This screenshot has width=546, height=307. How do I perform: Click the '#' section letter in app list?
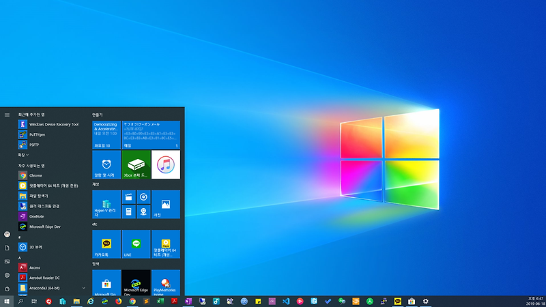click(20, 237)
